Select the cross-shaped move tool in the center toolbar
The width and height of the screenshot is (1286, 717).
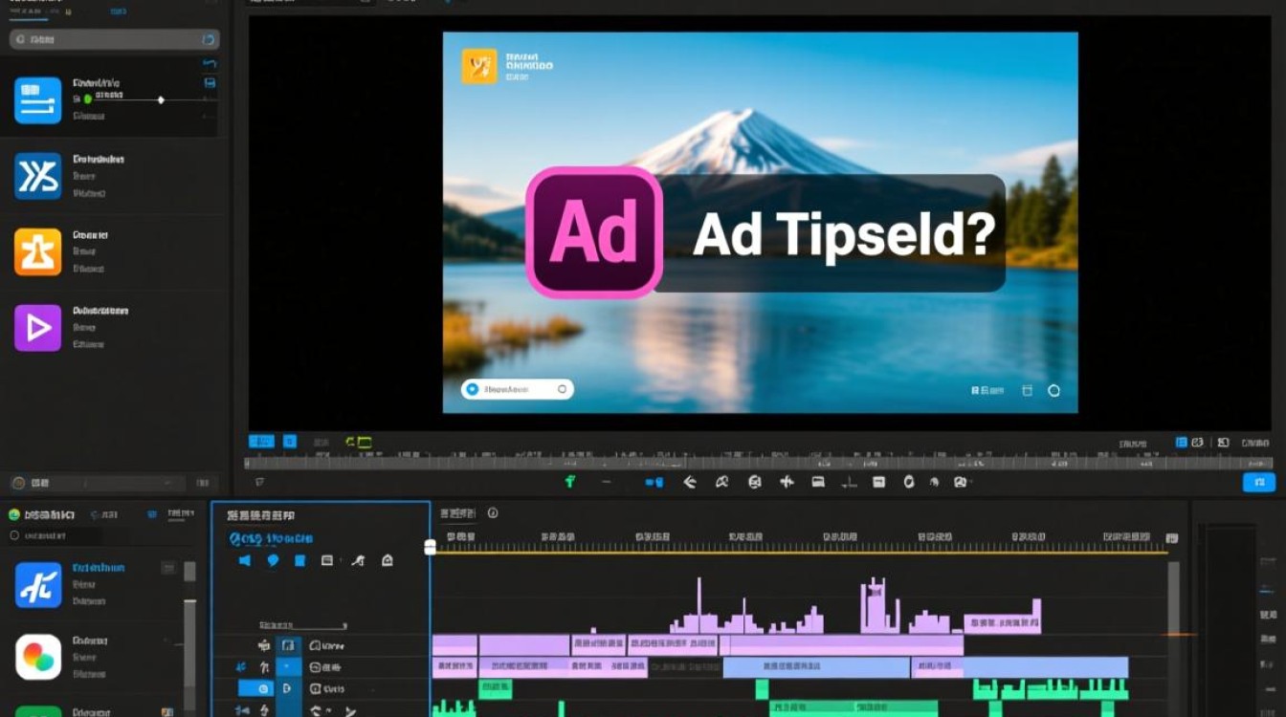[787, 482]
